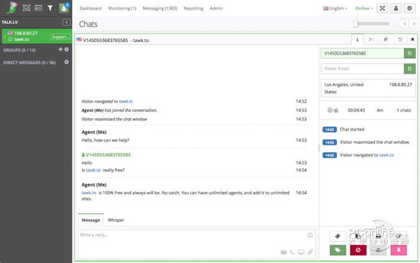Open the user profile icon in header
The image size is (420, 263).
396,8
